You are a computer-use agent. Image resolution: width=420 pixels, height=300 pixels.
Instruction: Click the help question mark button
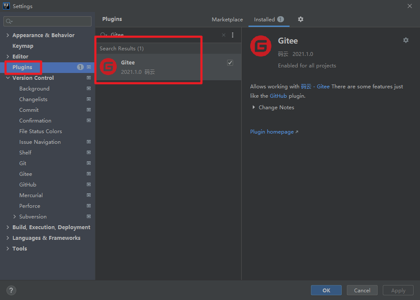[11, 290]
